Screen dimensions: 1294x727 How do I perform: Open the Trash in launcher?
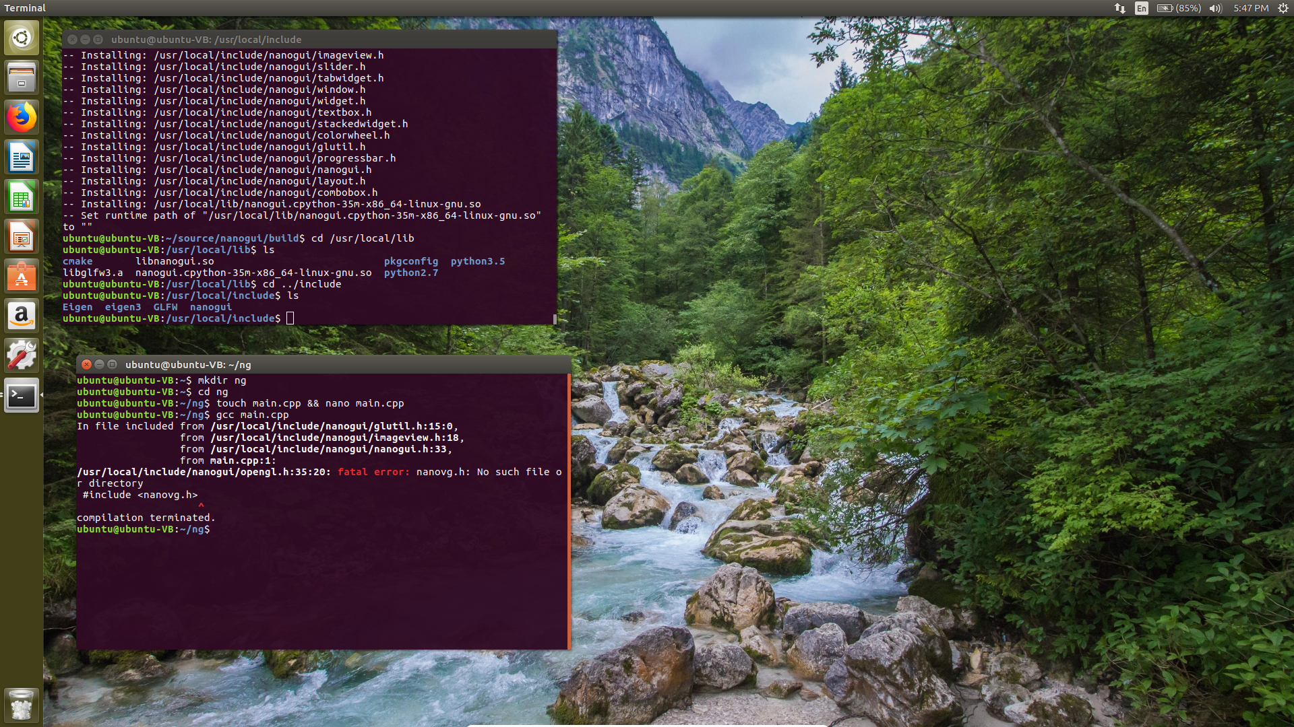coord(22,705)
